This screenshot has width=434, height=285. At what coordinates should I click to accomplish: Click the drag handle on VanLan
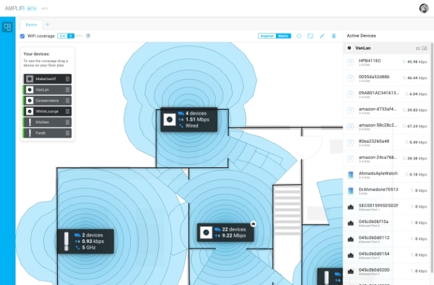[67, 90]
